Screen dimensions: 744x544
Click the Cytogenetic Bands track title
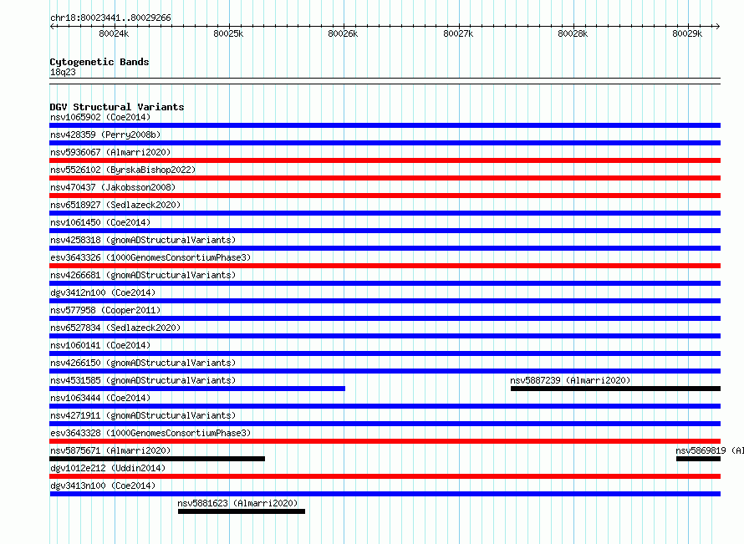tap(99, 62)
